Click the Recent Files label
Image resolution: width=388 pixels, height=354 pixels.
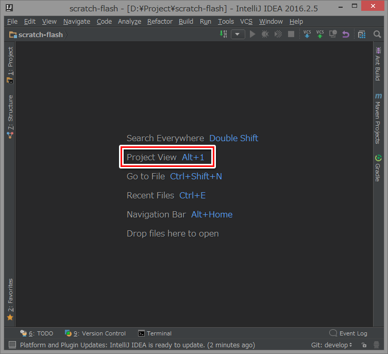coord(150,195)
